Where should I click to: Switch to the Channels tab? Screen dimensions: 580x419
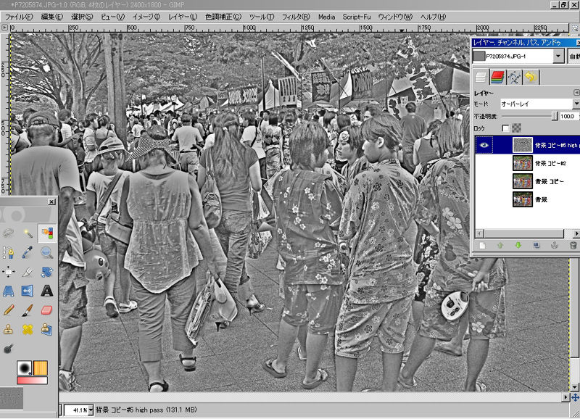(497, 78)
